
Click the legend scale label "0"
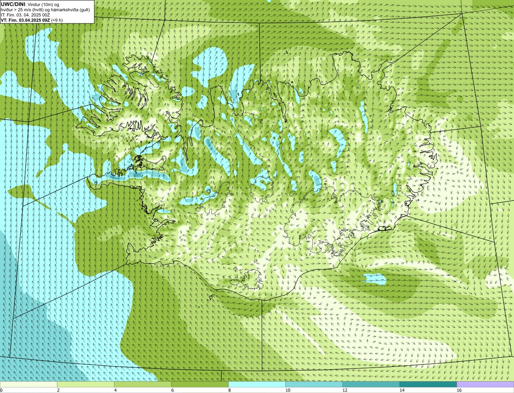(x=1, y=390)
